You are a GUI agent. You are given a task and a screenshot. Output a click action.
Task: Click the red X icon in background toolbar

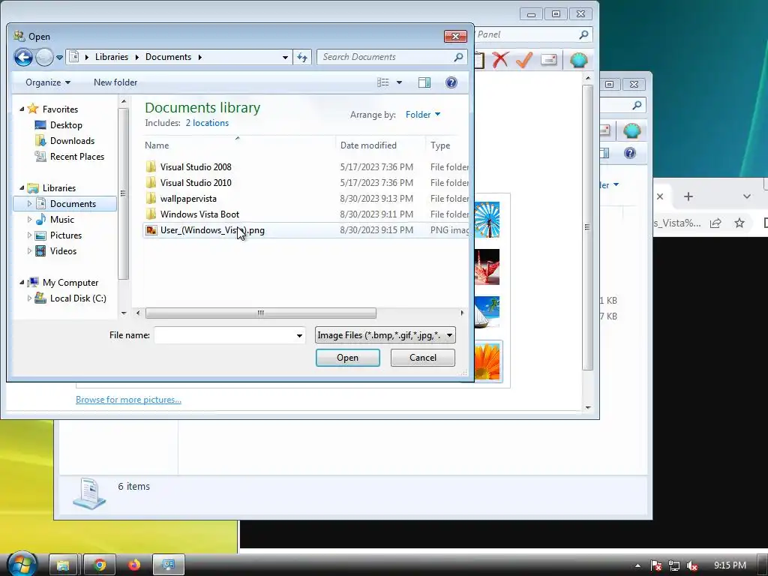[x=500, y=60]
